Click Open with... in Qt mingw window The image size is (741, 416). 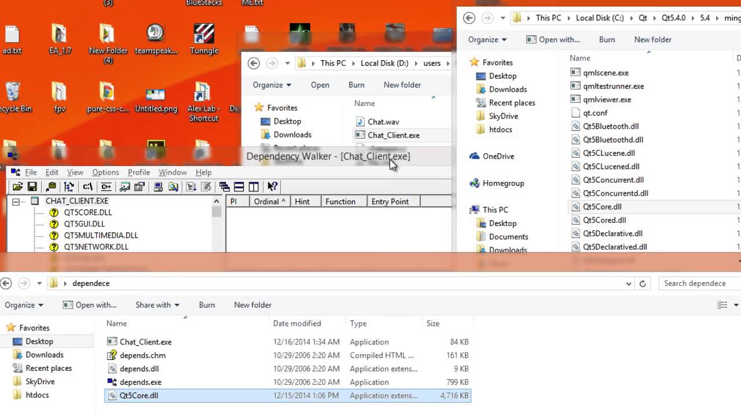click(x=553, y=39)
